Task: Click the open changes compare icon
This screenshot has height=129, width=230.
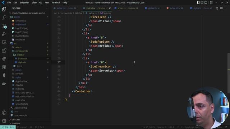Action: click(x=217, y=8)
